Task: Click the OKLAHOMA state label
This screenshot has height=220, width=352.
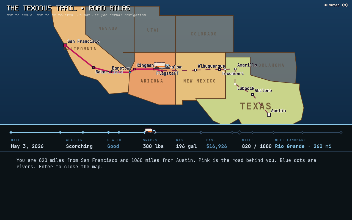Action: tap(271, 65)
